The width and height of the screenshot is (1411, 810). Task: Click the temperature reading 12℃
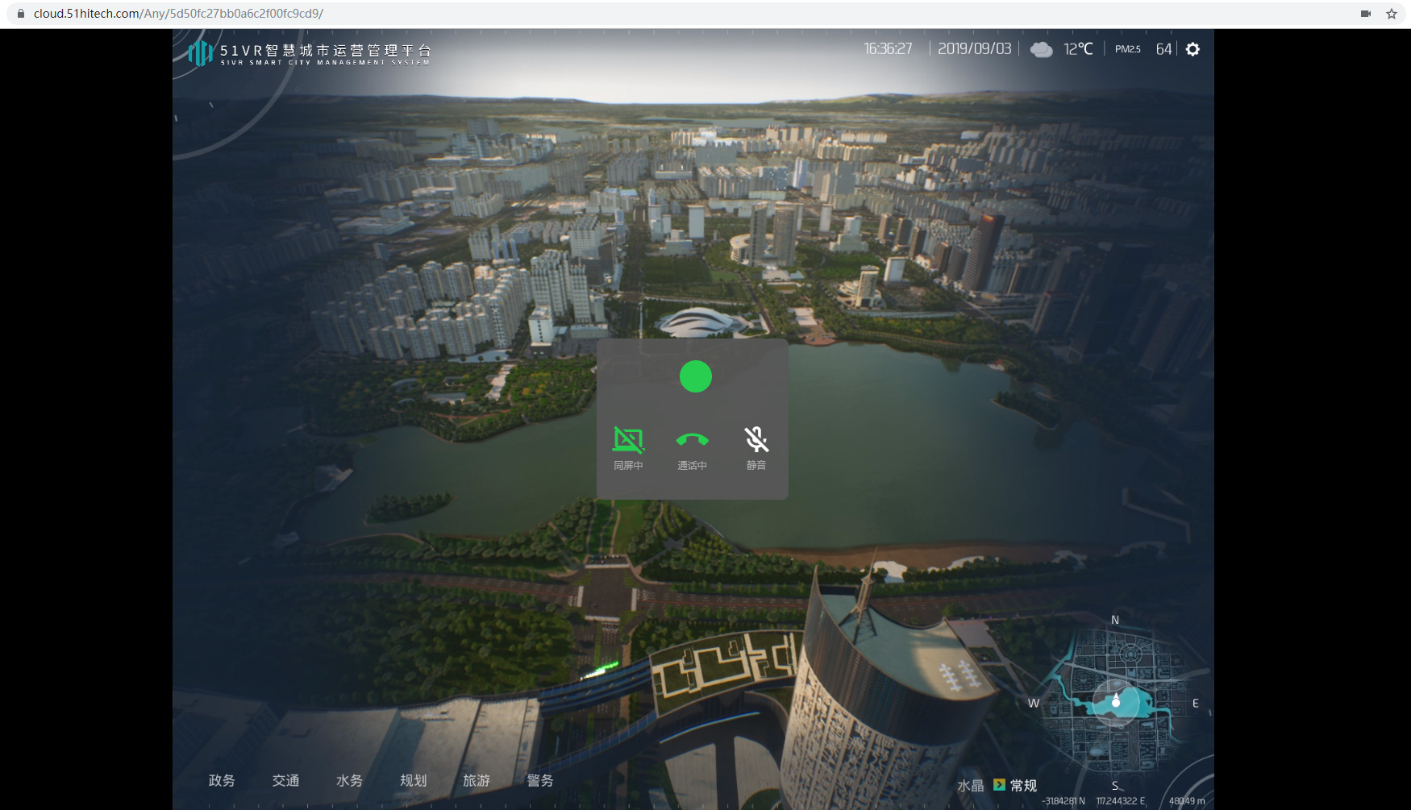pos(1078,49)
